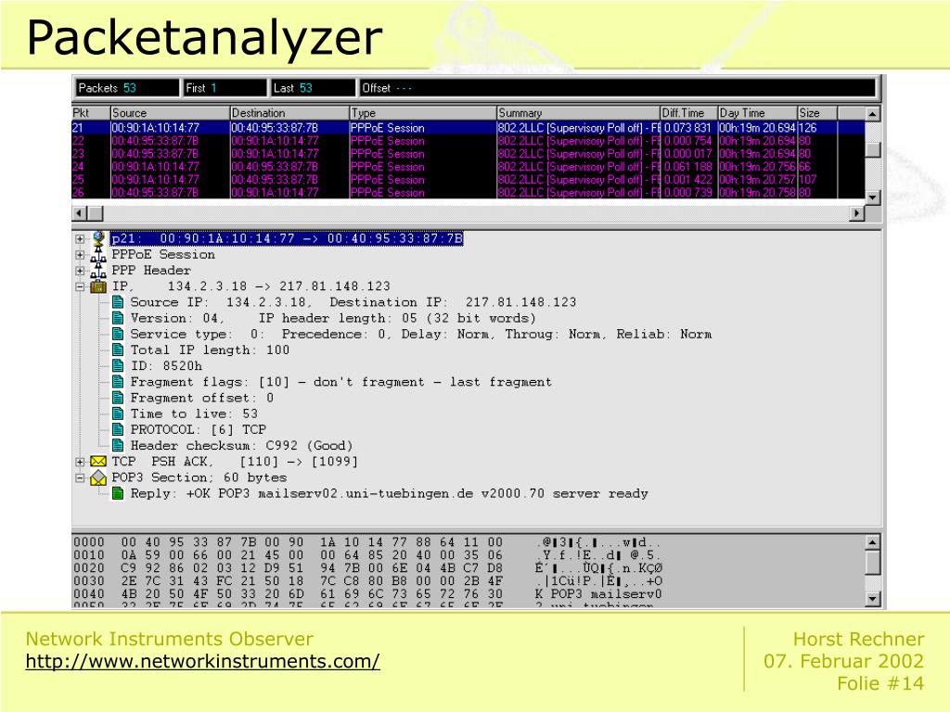Select packet 26 in the packet list

point(468,193)
